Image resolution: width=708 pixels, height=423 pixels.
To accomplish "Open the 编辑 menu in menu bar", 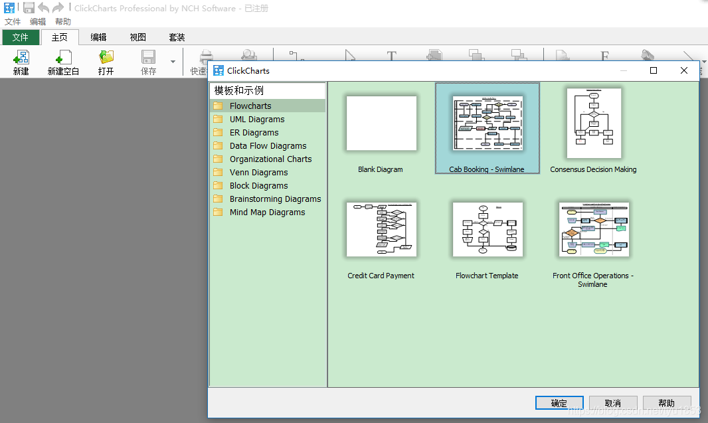I will pos(38,22).
